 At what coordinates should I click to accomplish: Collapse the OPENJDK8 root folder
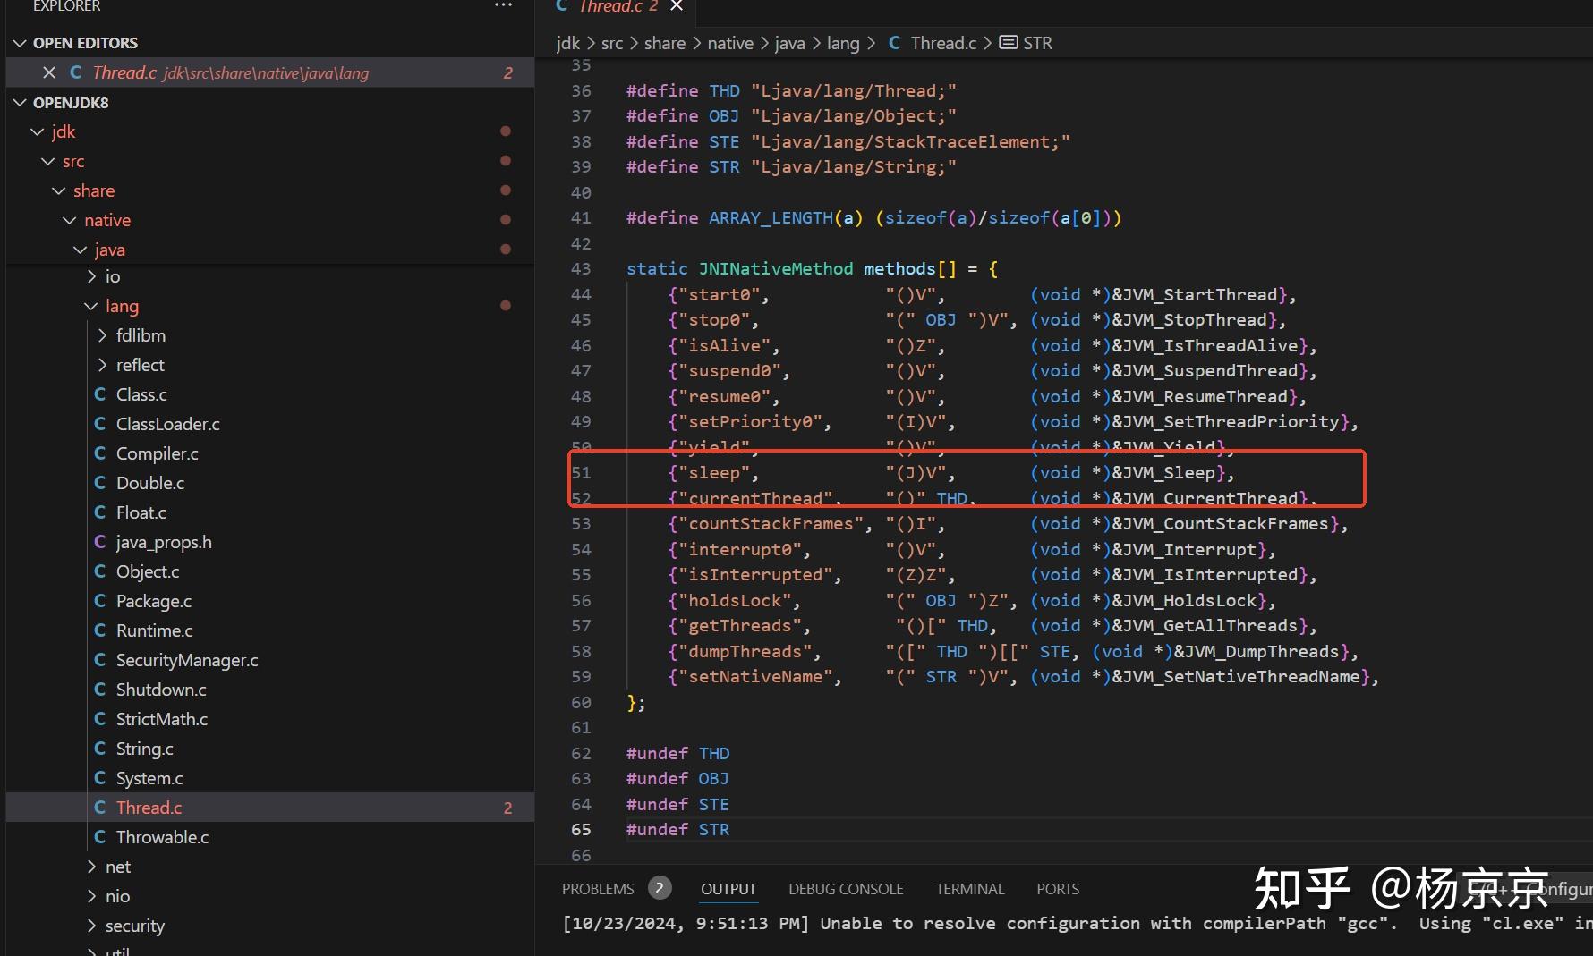click(x=20, y=103)
